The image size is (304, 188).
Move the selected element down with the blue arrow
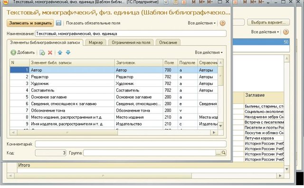[x=68, y=53]
